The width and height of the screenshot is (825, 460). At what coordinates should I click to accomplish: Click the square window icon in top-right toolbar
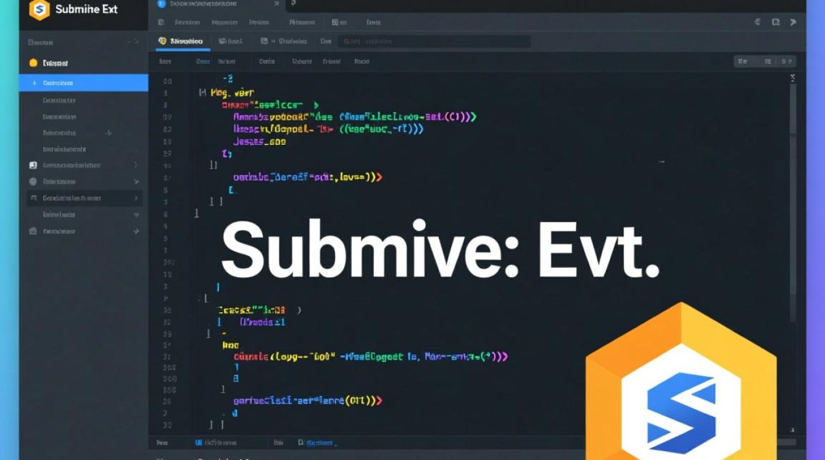[775, 22]
